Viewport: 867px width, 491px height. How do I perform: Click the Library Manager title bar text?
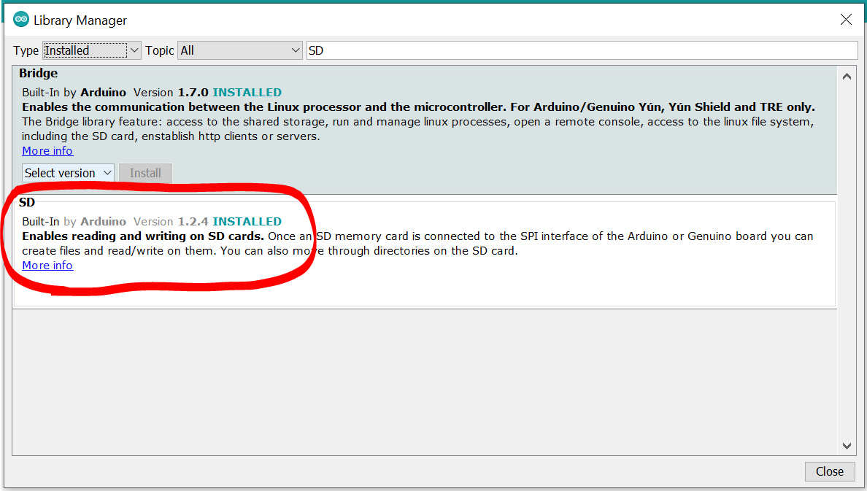(x=80, y=20)
